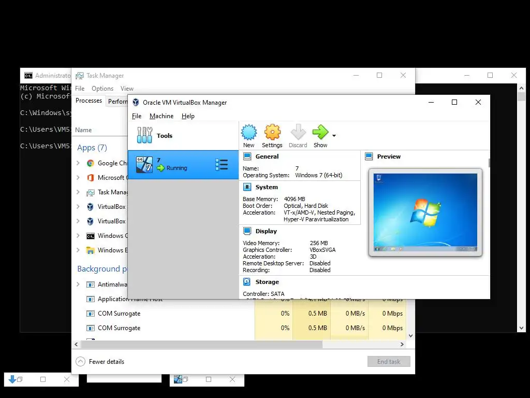The image size is (530, 398).
Task: Select the Windows 7 VM icon
Action: tap(144, 164)
